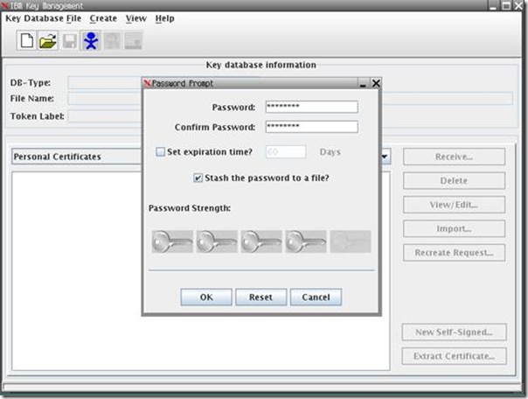Enable the Set expiration time checkbox
The image size is (528, 399).
[161, 152]
